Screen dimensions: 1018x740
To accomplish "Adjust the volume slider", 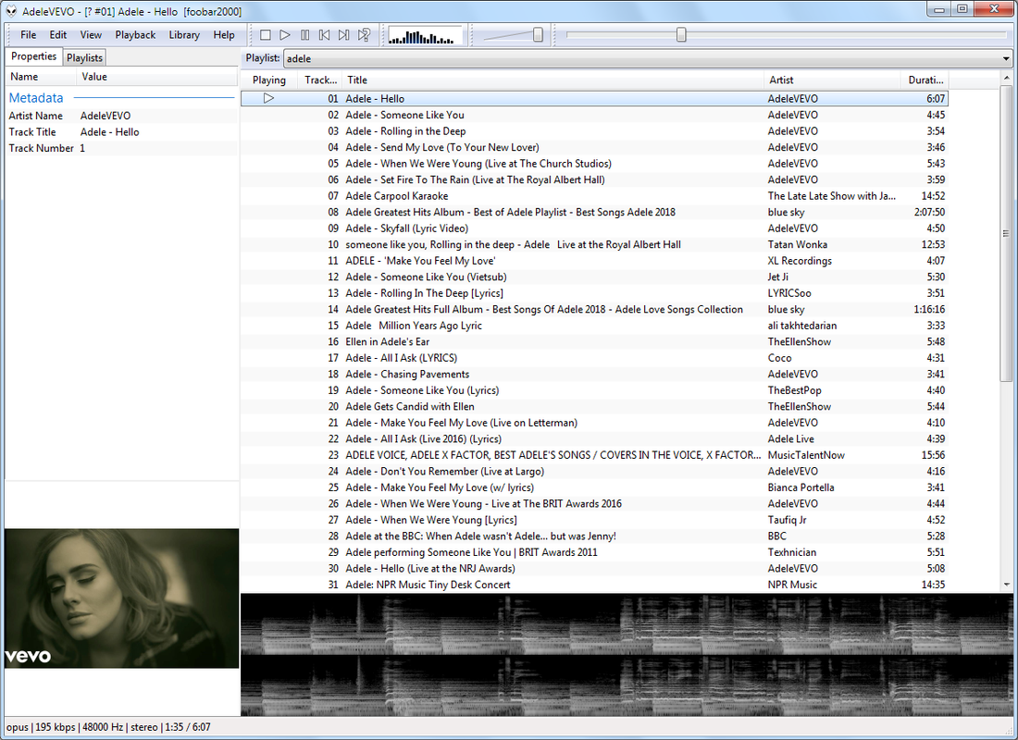I will click(538, 35).
